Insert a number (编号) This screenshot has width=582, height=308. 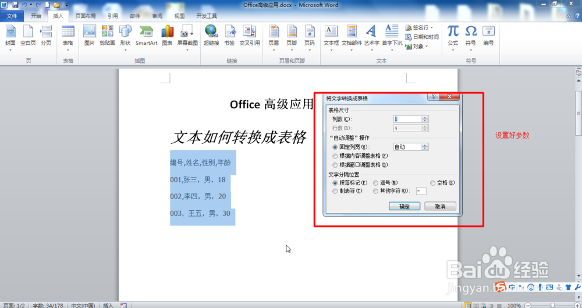click(488, 36)
